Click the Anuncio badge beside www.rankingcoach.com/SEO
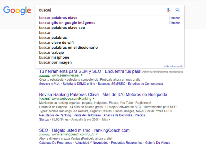 pos(44,134)
